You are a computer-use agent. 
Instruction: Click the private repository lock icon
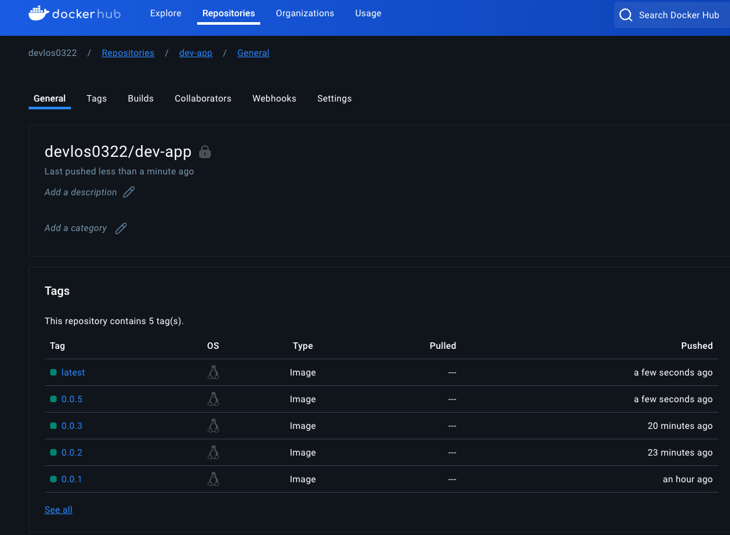click(205, 152)
